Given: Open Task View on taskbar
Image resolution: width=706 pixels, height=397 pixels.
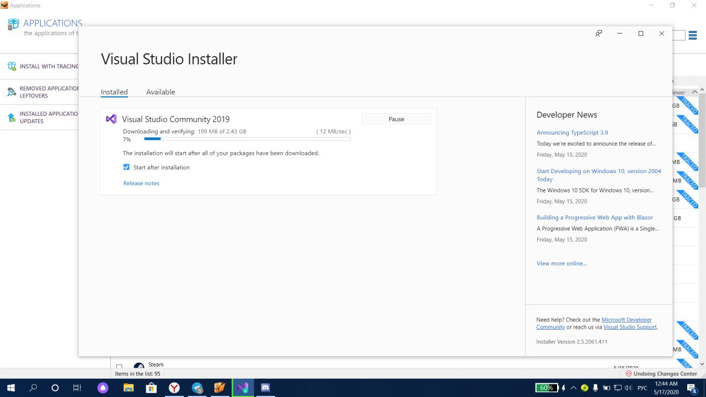Looking at the screenshot, I should (77, 388).
